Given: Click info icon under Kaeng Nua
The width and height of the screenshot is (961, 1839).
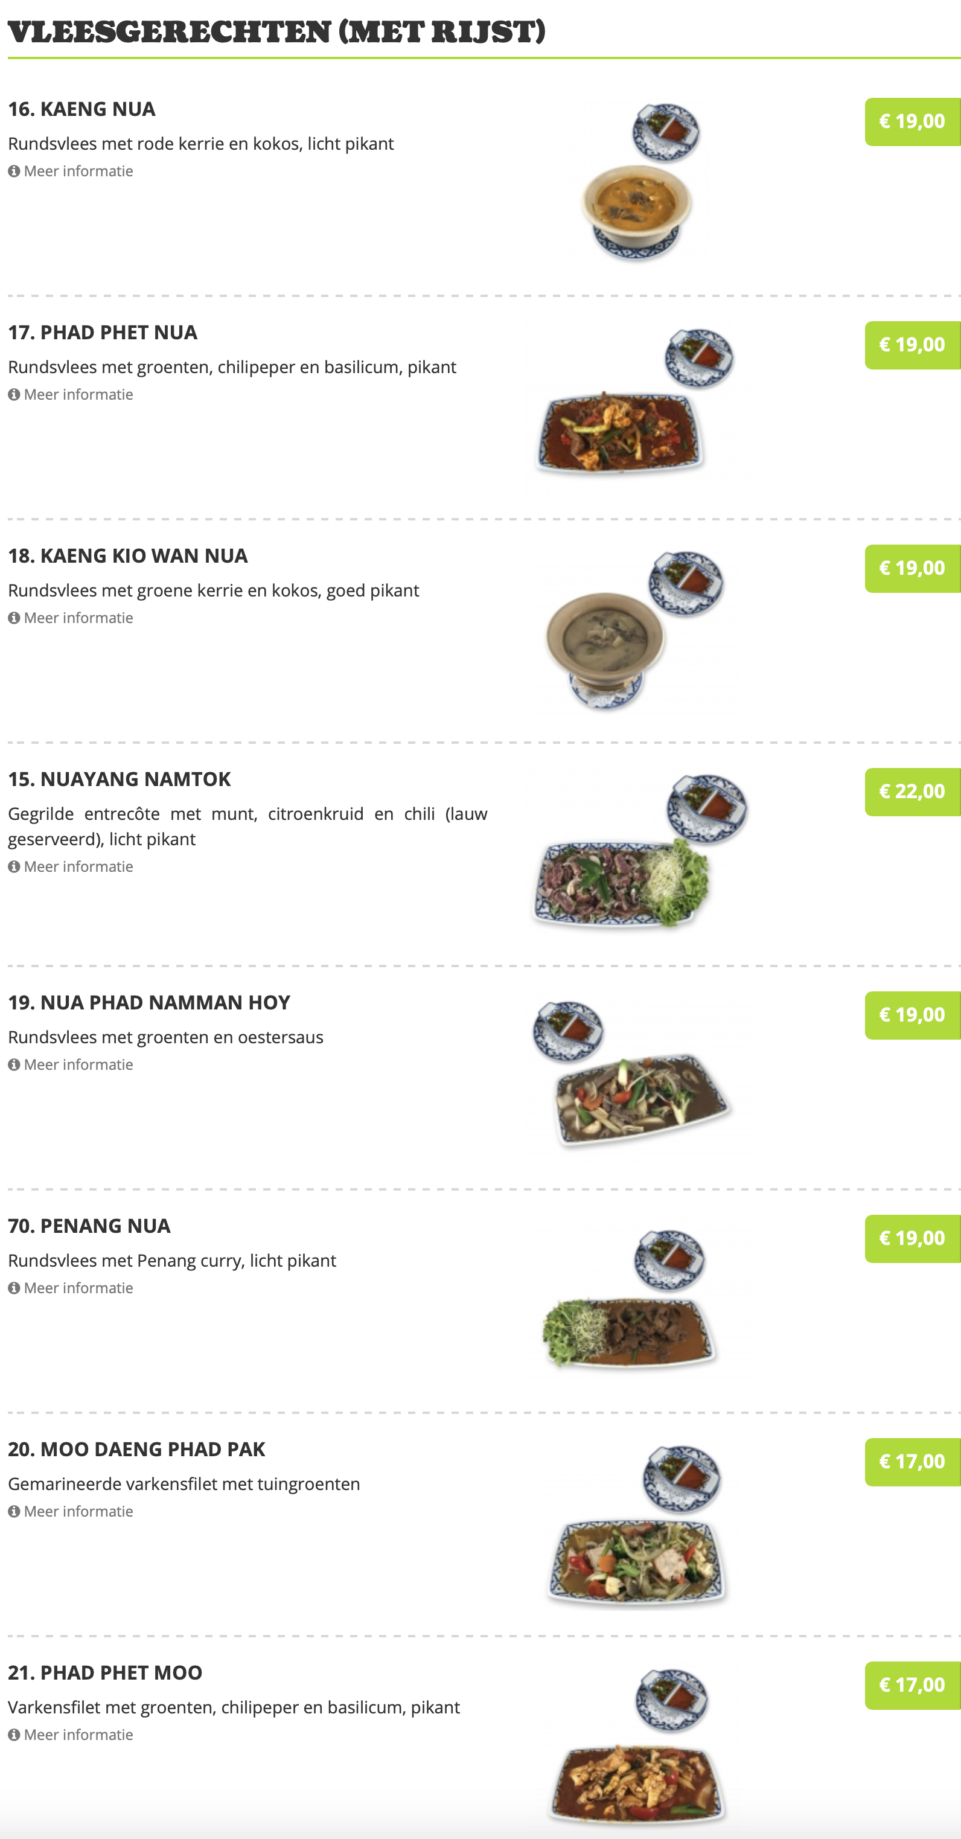Looking at the screenshot, I should (x=13, y=171).
